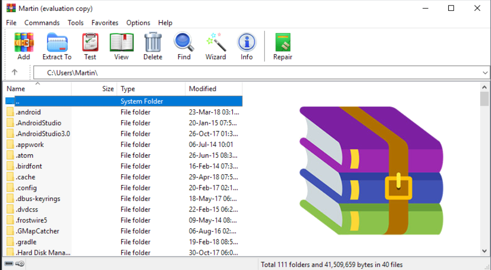The image size is (491, 270).
Task: Click the Find magnifier icon
Action: coord(184,42)
